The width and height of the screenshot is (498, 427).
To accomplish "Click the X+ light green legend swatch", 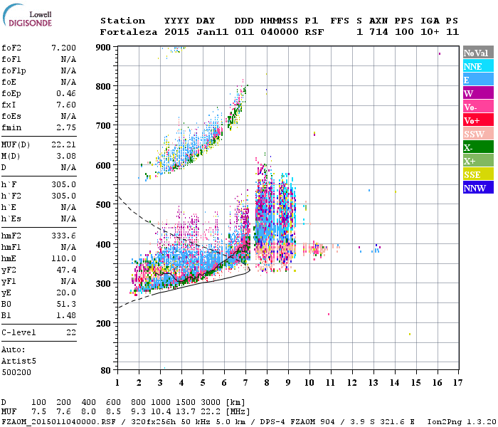I will [x=478, y=160].
